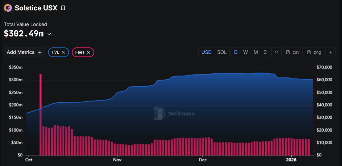Select monthly (M) chart interval

[x=256, y=52]
